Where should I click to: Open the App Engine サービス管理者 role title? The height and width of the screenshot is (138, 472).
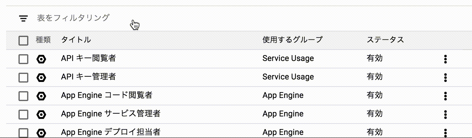111,114
